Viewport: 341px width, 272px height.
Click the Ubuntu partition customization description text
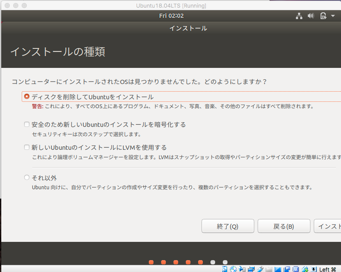pos(172,187)
